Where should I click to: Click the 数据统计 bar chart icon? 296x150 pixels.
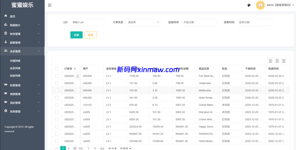click(x=6, y=25)
